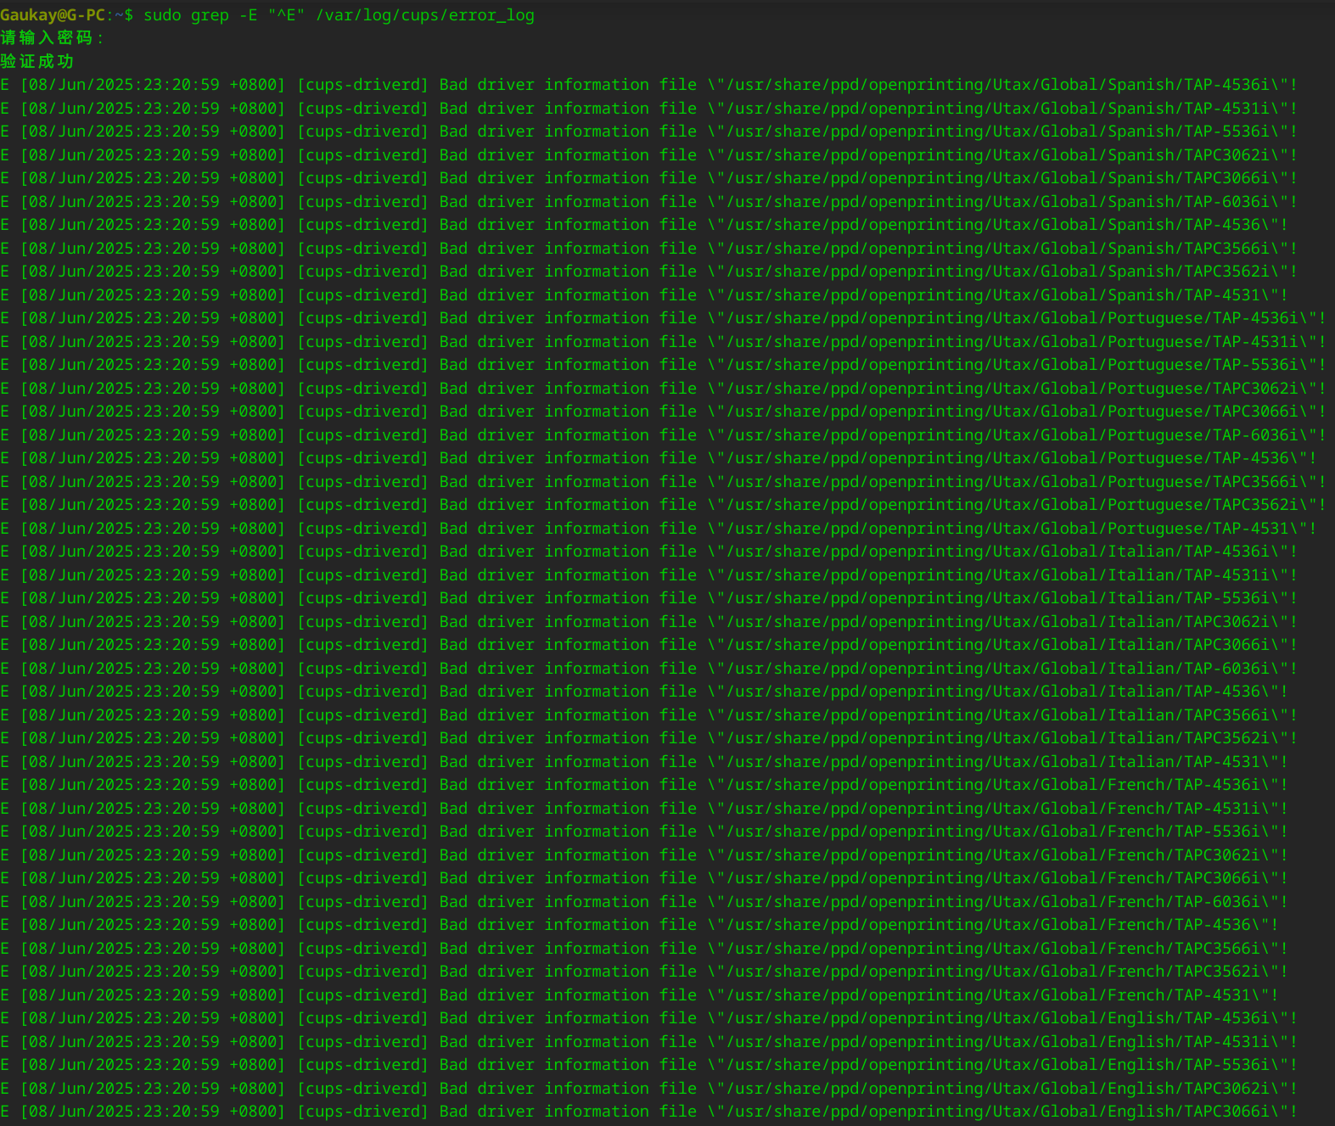
Task: Click the English/TAPC3066i error line
Action: click(648, 1112)
